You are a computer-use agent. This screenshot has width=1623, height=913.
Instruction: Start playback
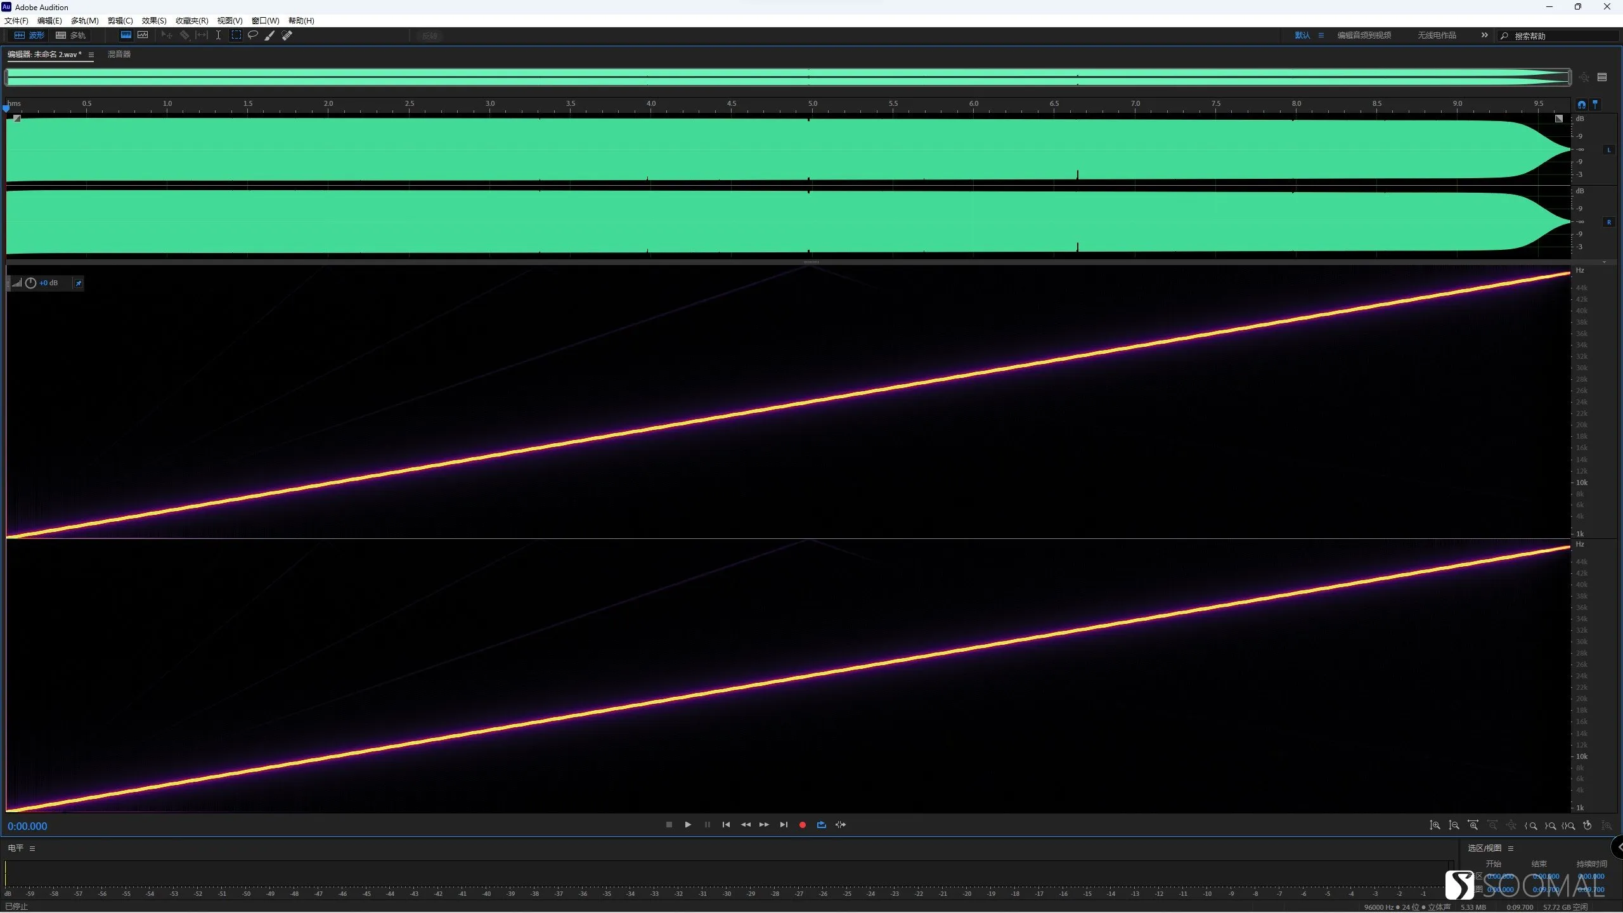688,825
